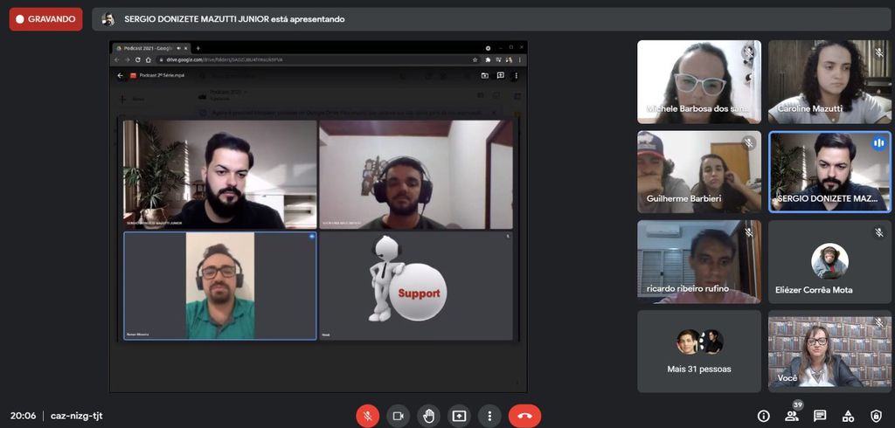The width and height of the screenshot is (895, 428).
Task: Click the GRAVANDO recording indicator
Action: tap(45, 18)
